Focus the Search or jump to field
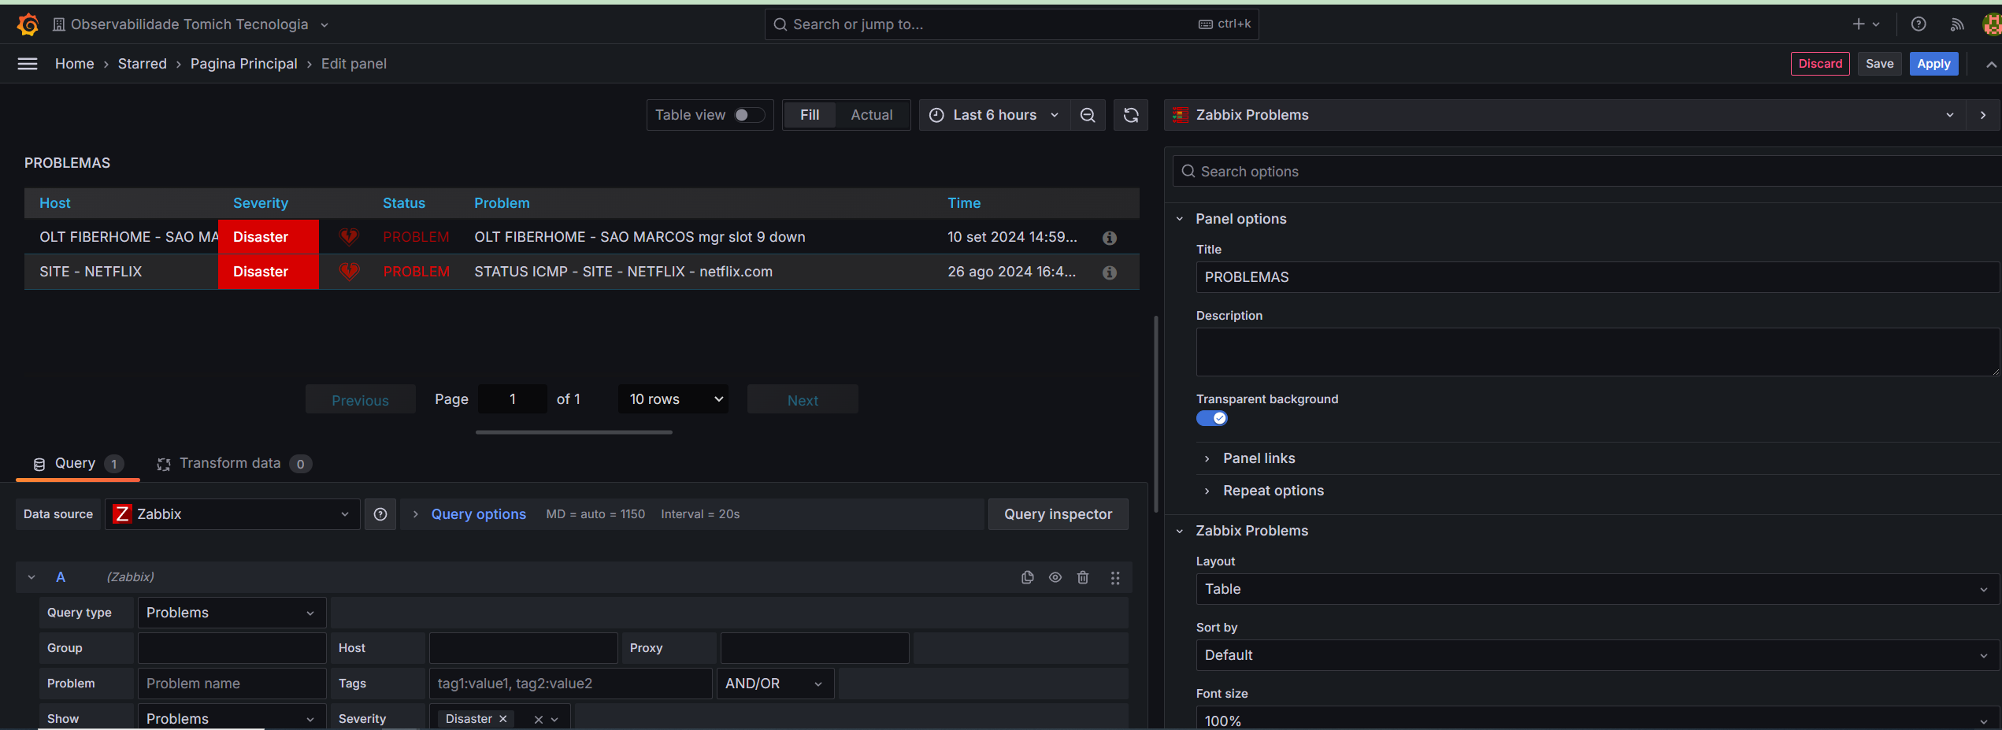 click(1011, 24)
